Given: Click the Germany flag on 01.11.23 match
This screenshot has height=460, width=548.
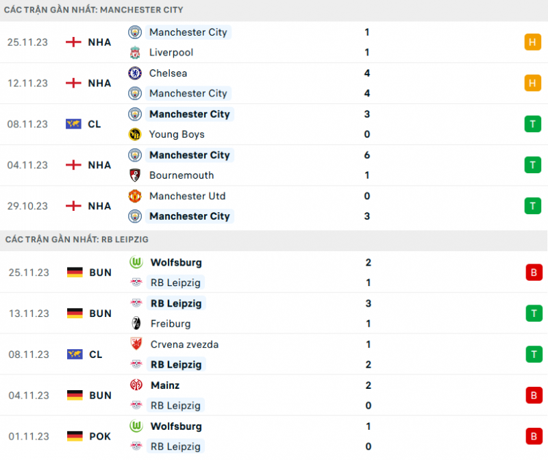Looking at the screenshot, I should point(75,436).
